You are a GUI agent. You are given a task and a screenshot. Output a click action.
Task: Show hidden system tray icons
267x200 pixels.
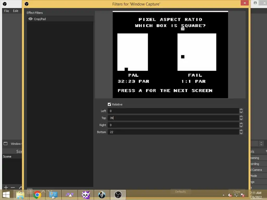pos(223,195)
